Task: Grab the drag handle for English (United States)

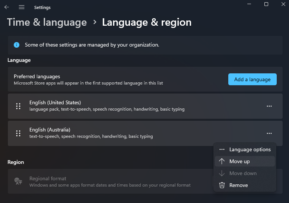Action: click(18, 106)
